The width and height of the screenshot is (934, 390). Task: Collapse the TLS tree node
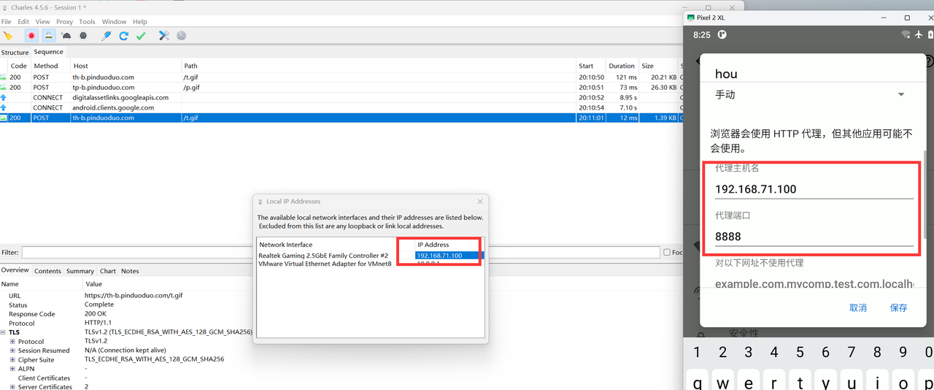(x=4, y=332)
